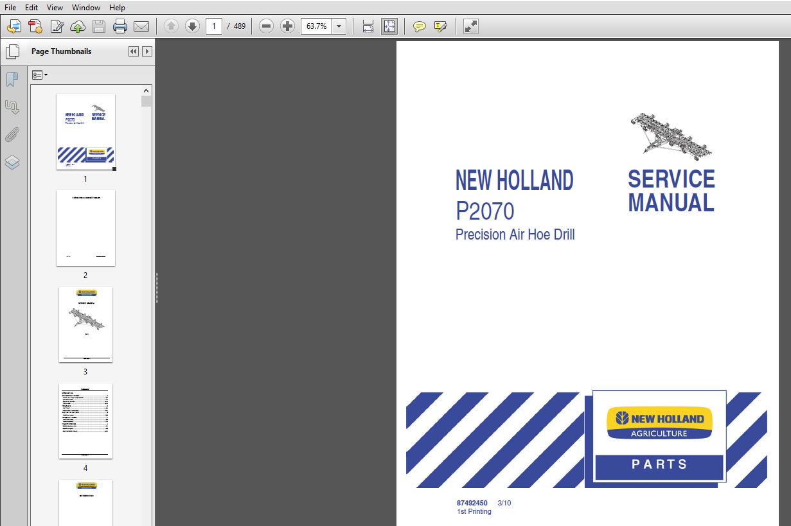Open the Attachments paperclip panel

[12, 134]
